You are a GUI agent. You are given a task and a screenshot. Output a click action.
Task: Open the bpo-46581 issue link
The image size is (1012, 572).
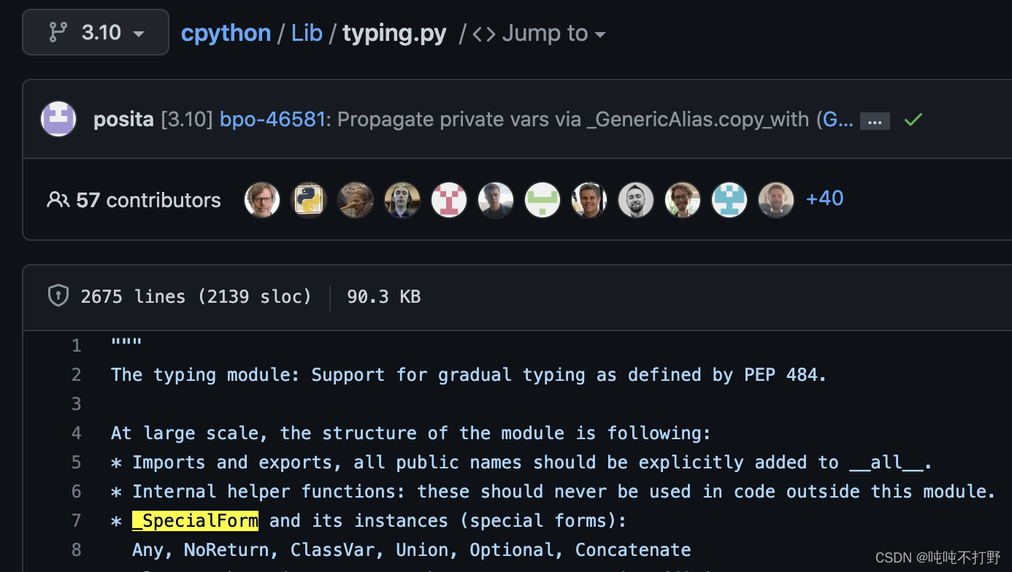(x=272, y=119)
